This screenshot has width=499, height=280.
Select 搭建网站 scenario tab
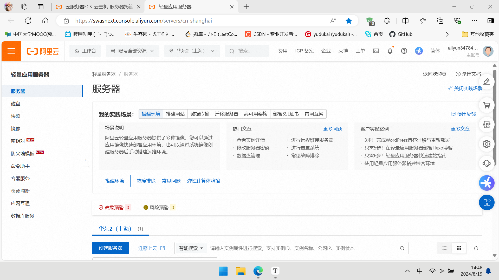point(176,114)
